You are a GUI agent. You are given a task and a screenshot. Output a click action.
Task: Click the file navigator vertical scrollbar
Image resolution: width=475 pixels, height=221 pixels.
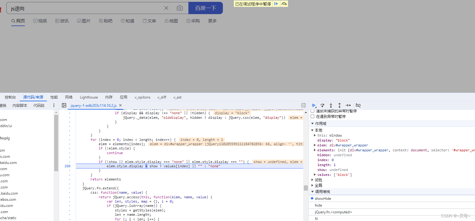[56, 143]
